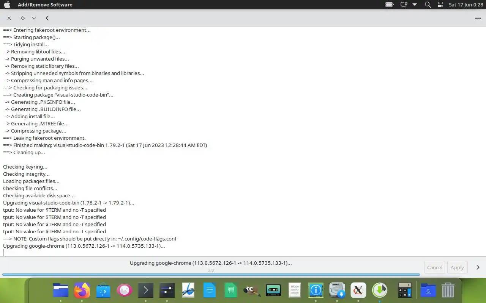Click the Leaving fakeroot environment line
This screenshot has height=303, width=486.
pos(44,138)
